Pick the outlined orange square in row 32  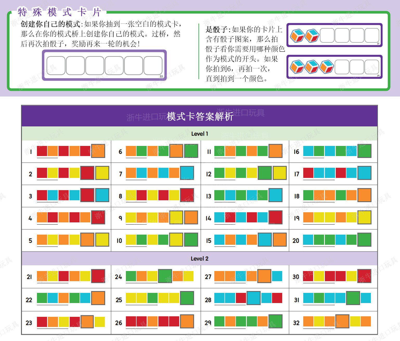342,321
